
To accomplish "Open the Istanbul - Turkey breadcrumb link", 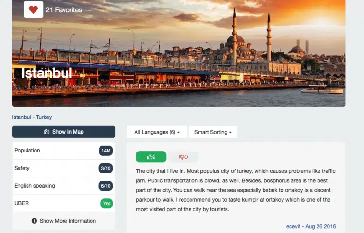I will [32, 117].
